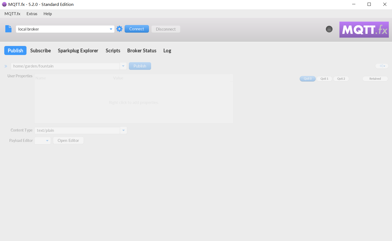
Task: Click the home/garden/fountain topic input field
Action: pyautogui.click(x=65, y=66)
